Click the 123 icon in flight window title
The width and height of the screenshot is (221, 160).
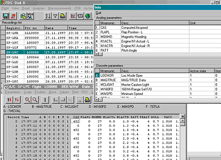6,86
